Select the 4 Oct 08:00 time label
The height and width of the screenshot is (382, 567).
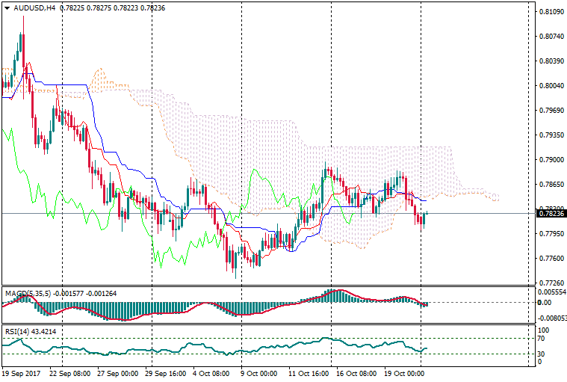pos(210,373)
